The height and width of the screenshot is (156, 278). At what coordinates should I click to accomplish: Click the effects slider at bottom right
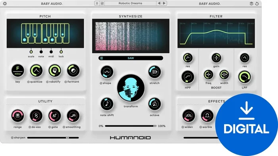200,138
